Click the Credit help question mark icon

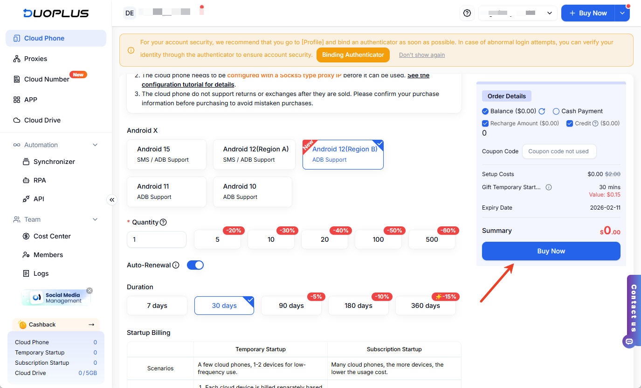(x=595, y=123)
